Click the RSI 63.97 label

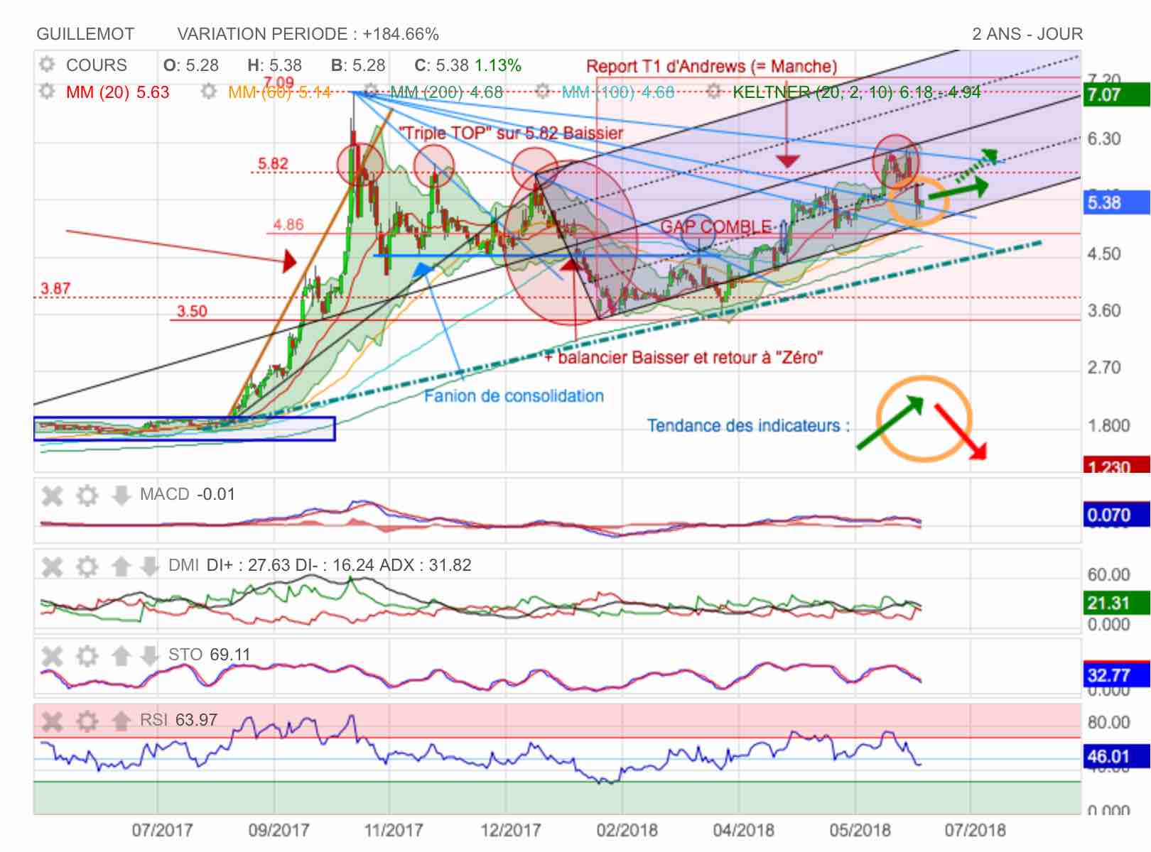click(x=178, y=720)
